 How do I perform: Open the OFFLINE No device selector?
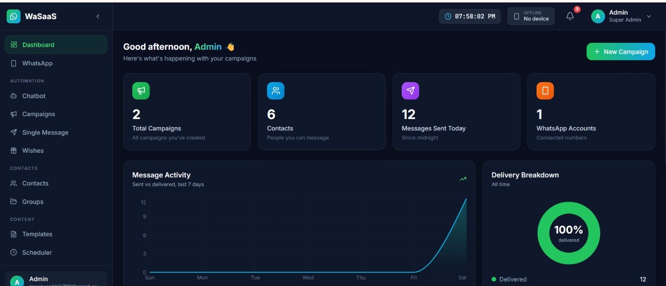531,16
